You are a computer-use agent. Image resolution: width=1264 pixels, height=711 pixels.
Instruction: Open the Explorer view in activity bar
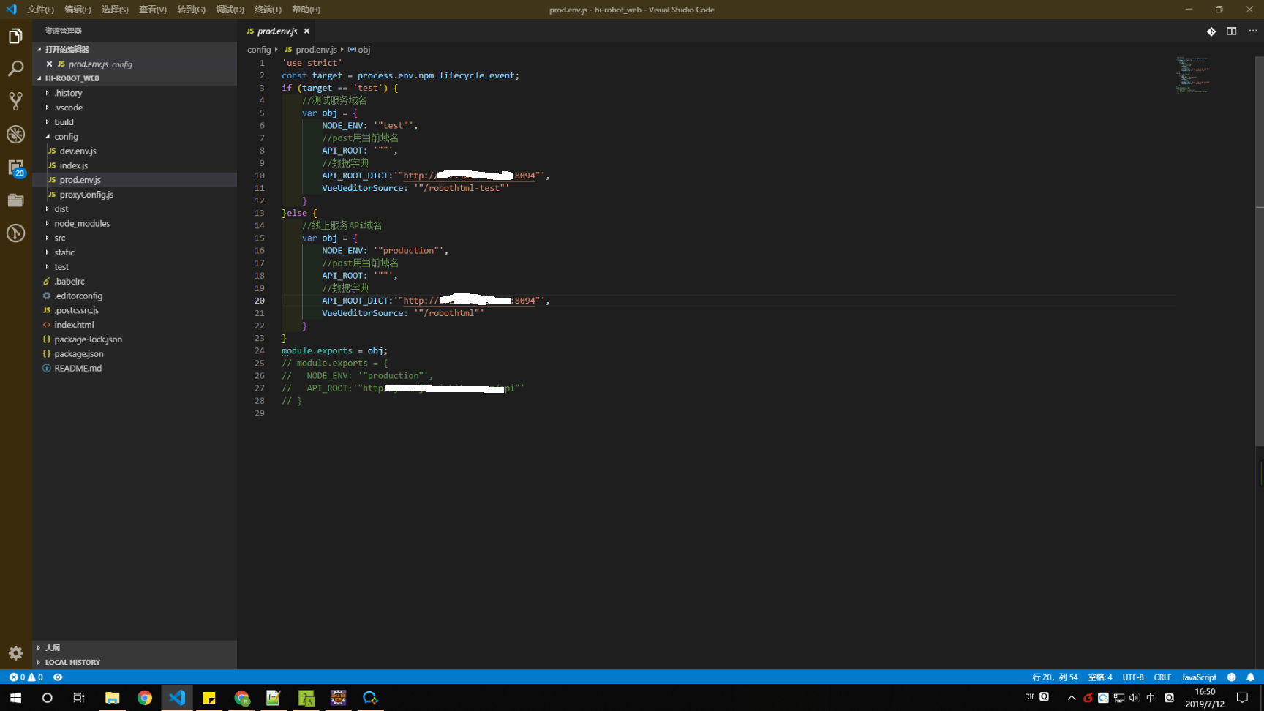click(x=15, y=36)
